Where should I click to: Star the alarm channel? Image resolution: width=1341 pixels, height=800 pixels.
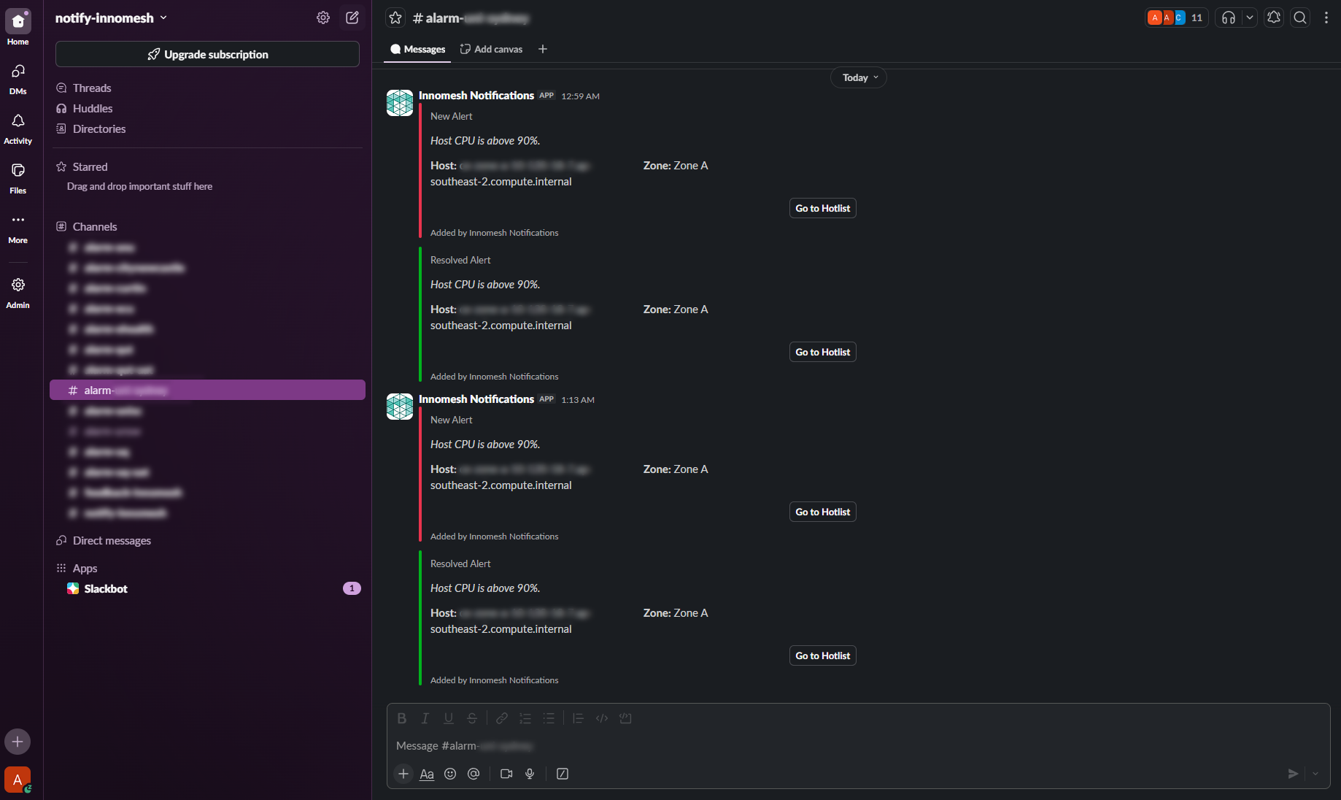(x=395, y=18)
